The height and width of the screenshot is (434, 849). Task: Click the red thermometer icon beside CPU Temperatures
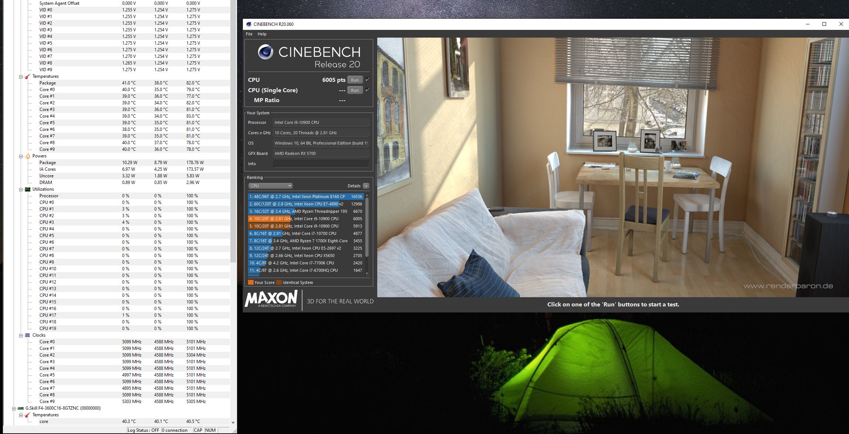[x=27, y=76]
